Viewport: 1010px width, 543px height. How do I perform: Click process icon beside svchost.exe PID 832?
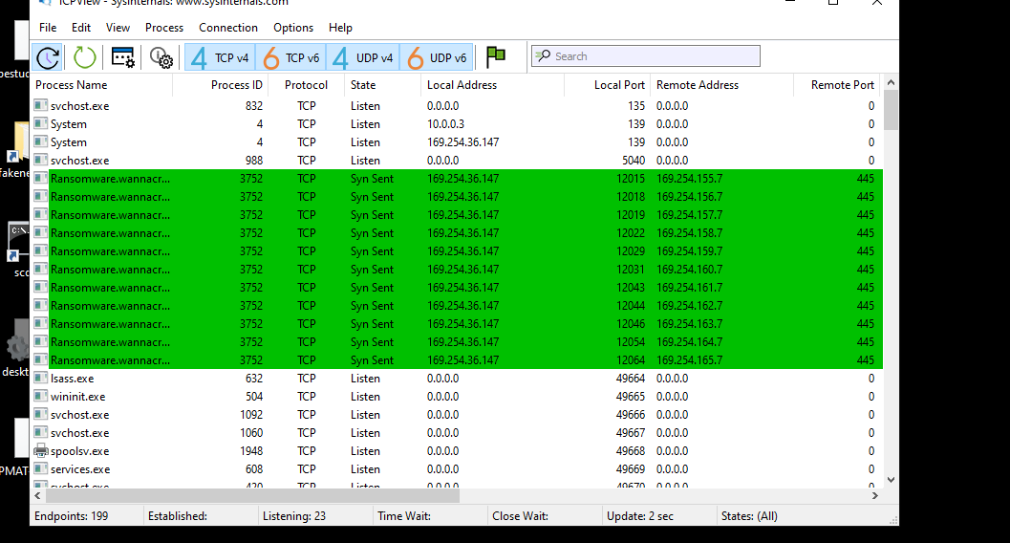(x=40, y=105)
